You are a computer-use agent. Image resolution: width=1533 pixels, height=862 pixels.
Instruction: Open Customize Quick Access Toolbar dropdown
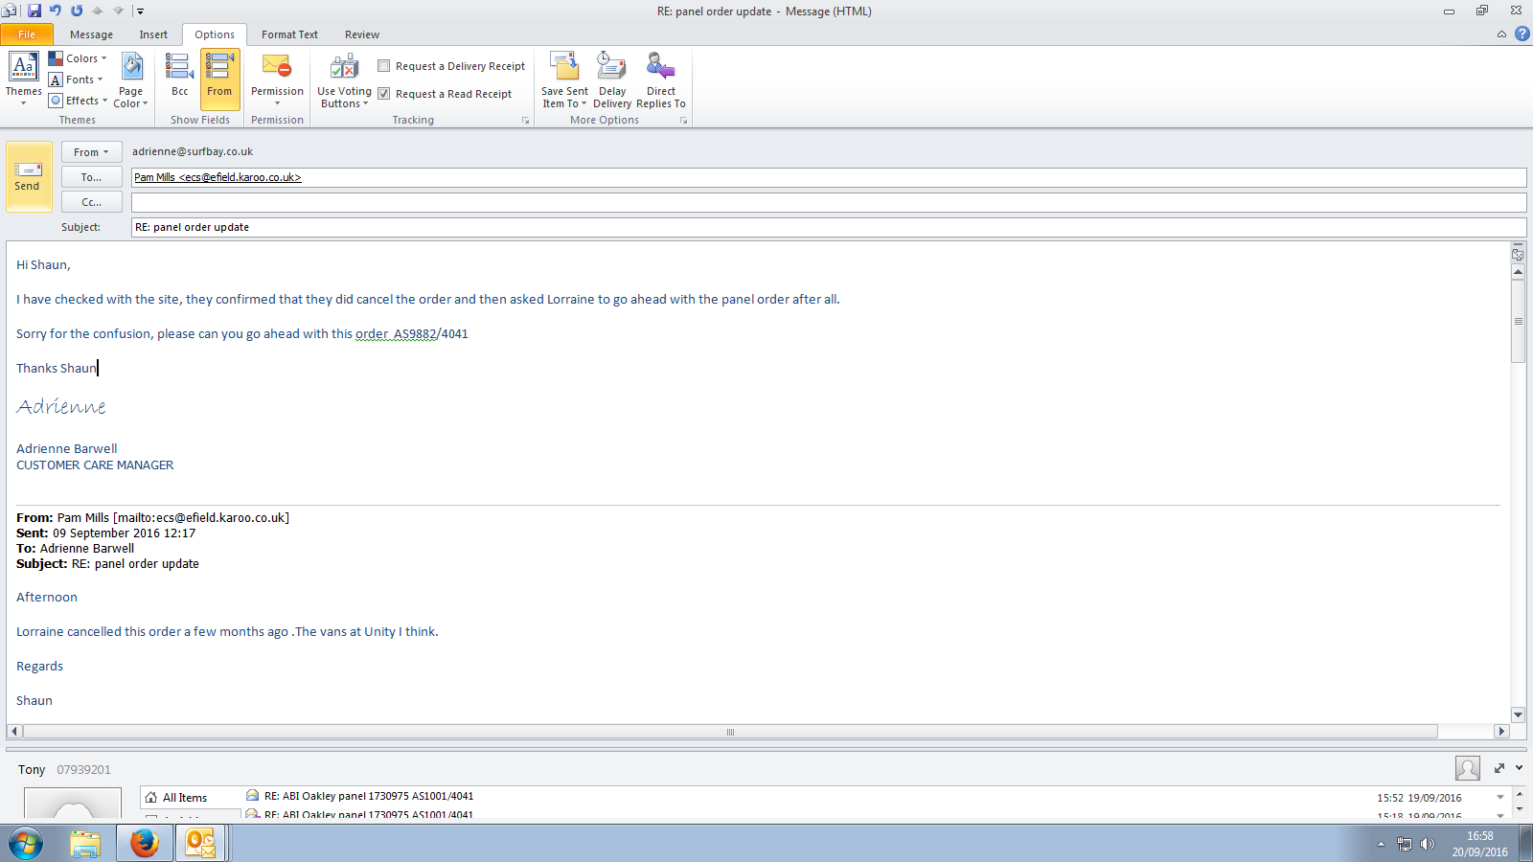tap(140, 11)
